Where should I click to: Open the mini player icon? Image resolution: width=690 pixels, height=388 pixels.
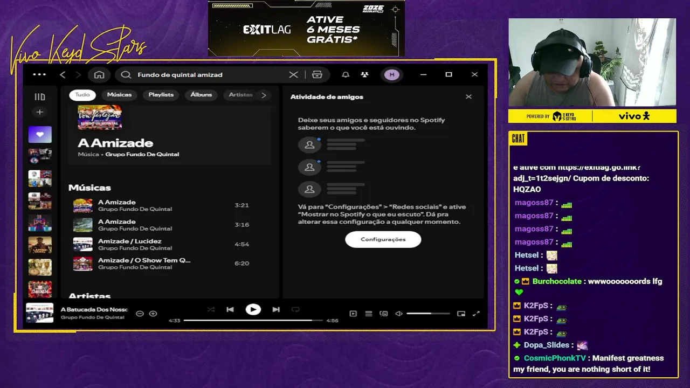tap(461, 314)
